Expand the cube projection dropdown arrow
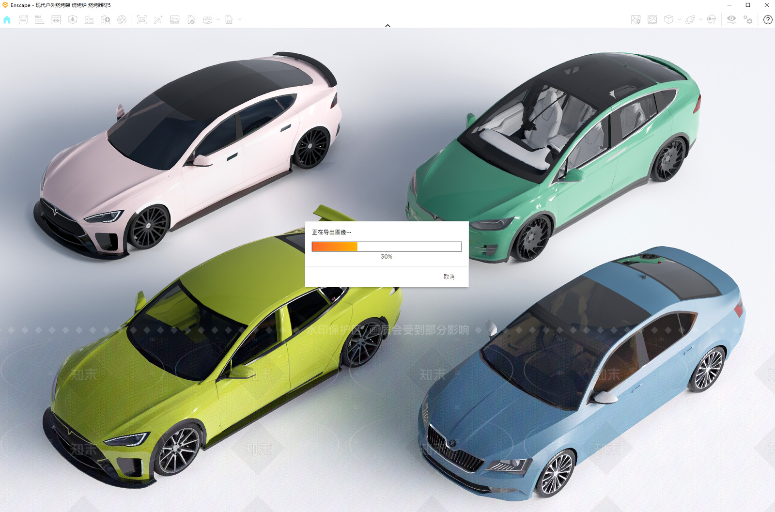The image size is (775, 512). click(x=679, y=20)
